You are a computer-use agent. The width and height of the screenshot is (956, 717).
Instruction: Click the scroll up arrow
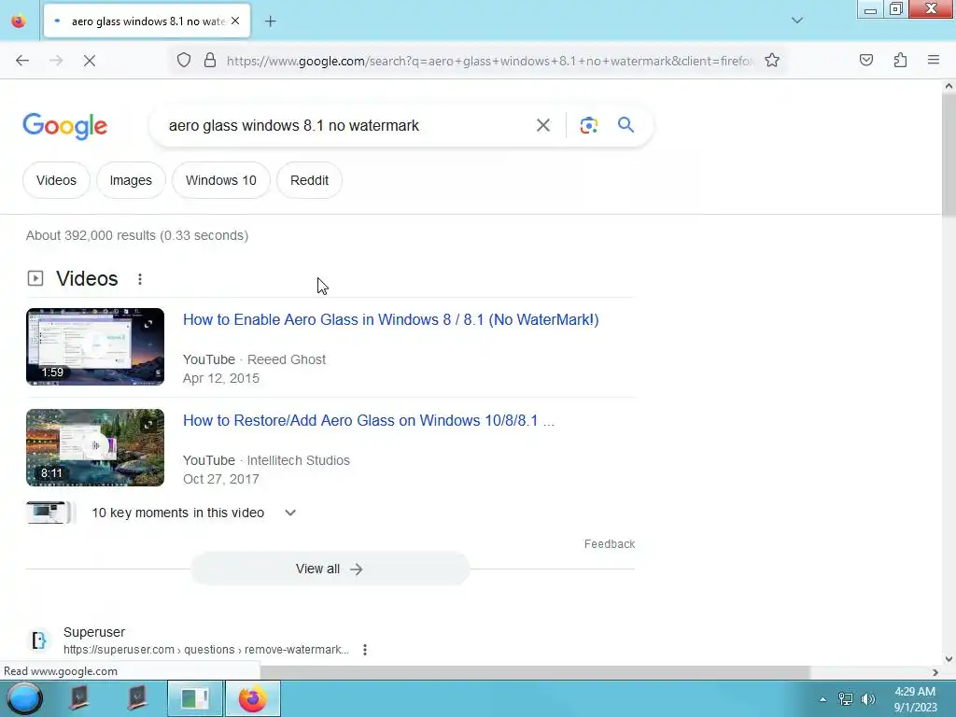pyautogui.click(x=949, y=86)
